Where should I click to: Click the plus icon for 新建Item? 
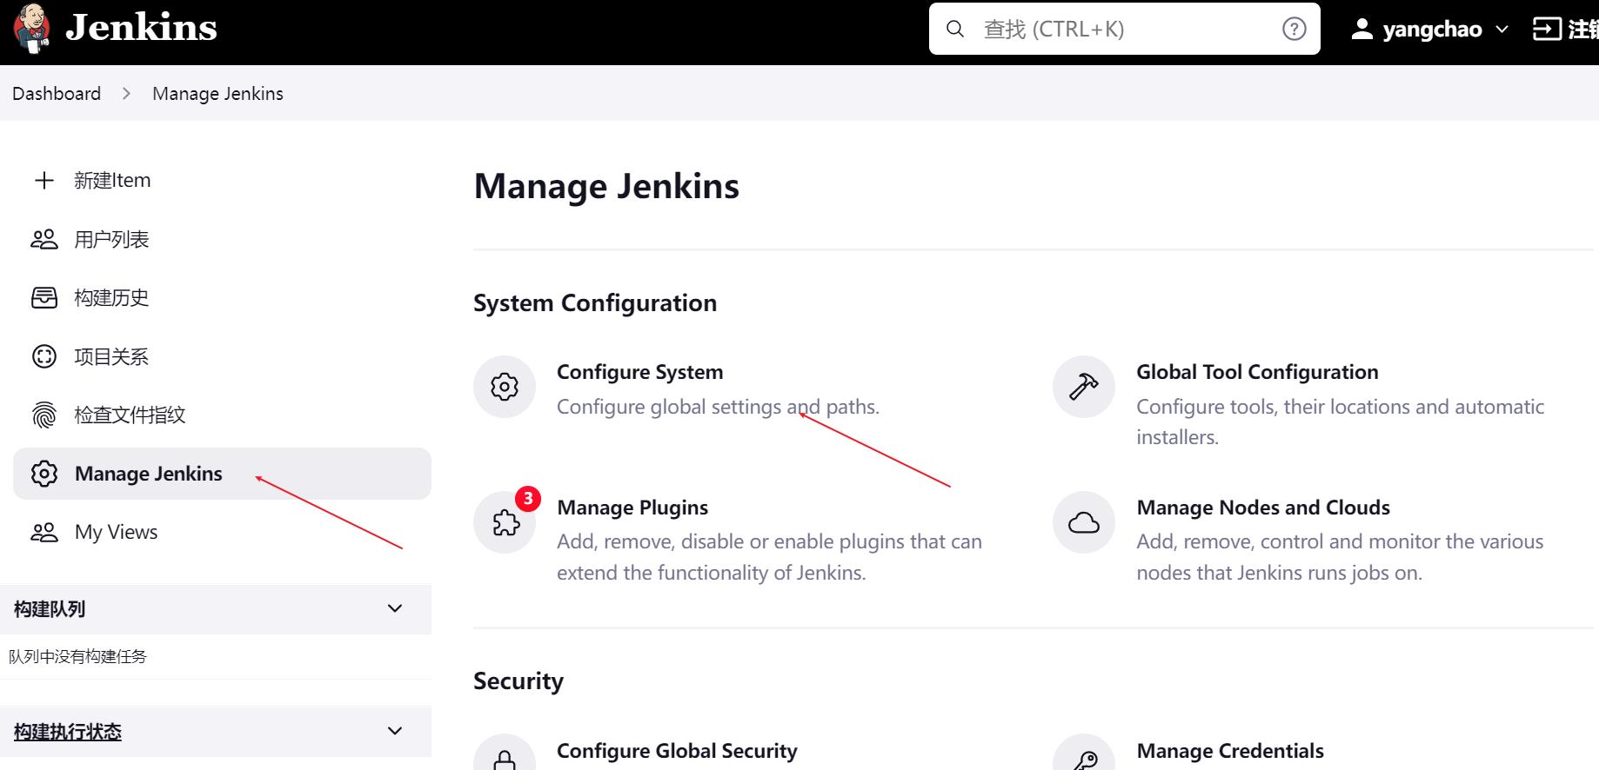click(44, 180)
